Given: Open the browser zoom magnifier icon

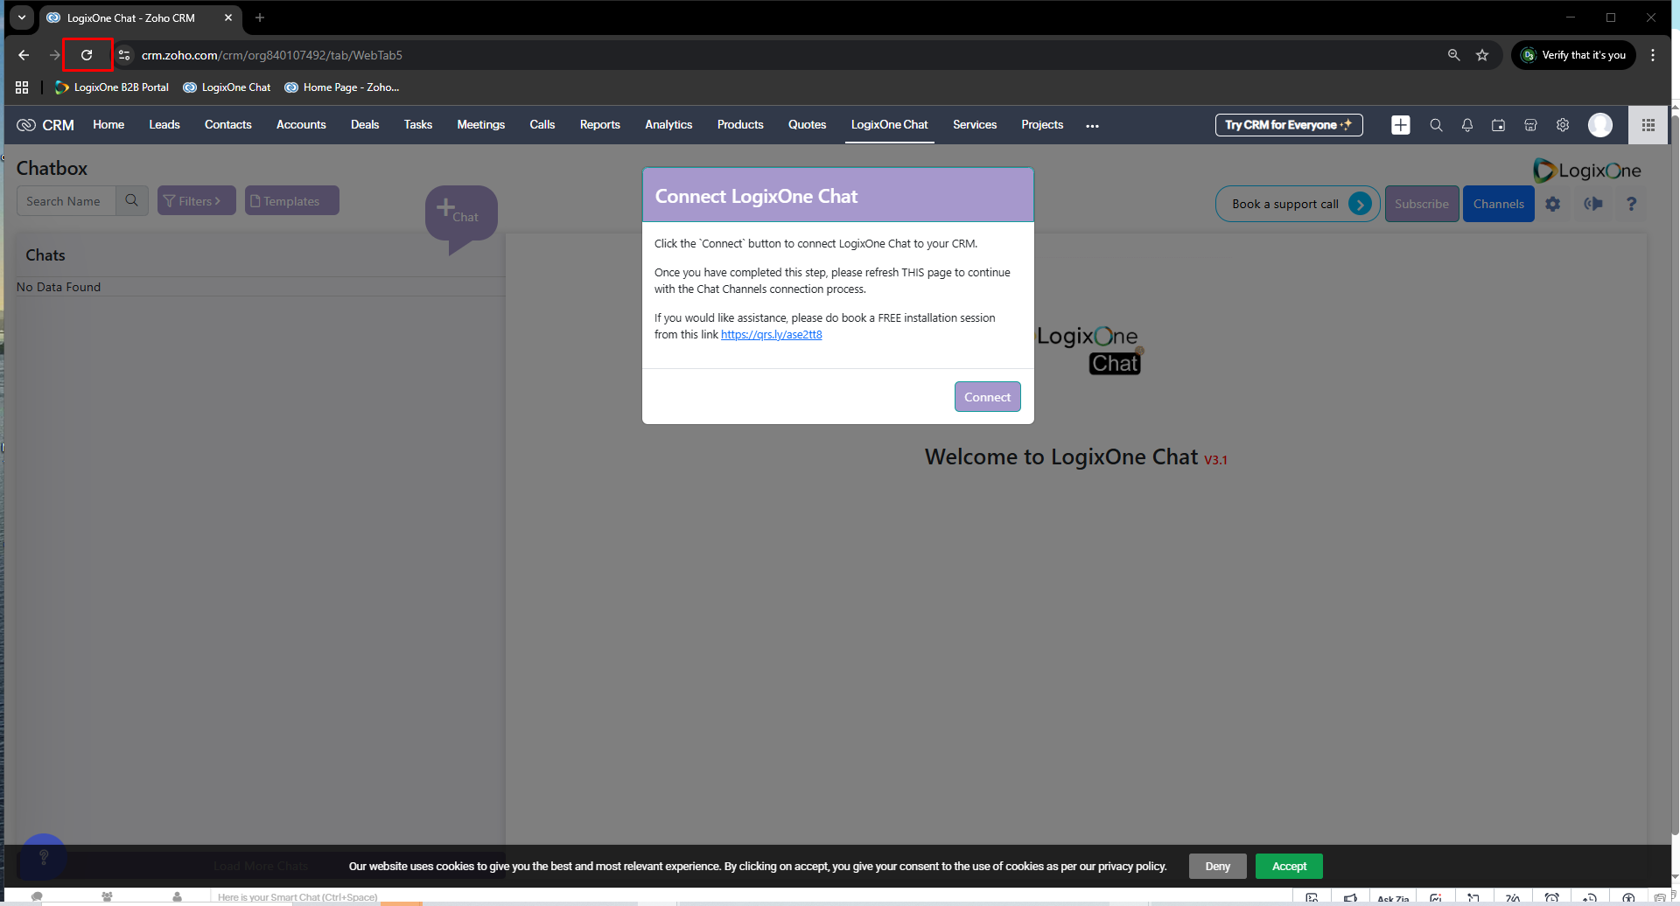Looking at the screenshot, I should 1453,55.
